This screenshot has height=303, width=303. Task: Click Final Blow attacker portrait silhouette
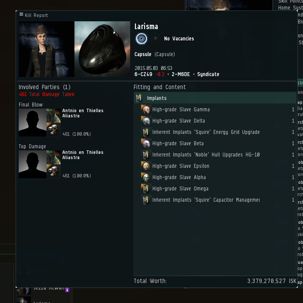coord(33,123)
